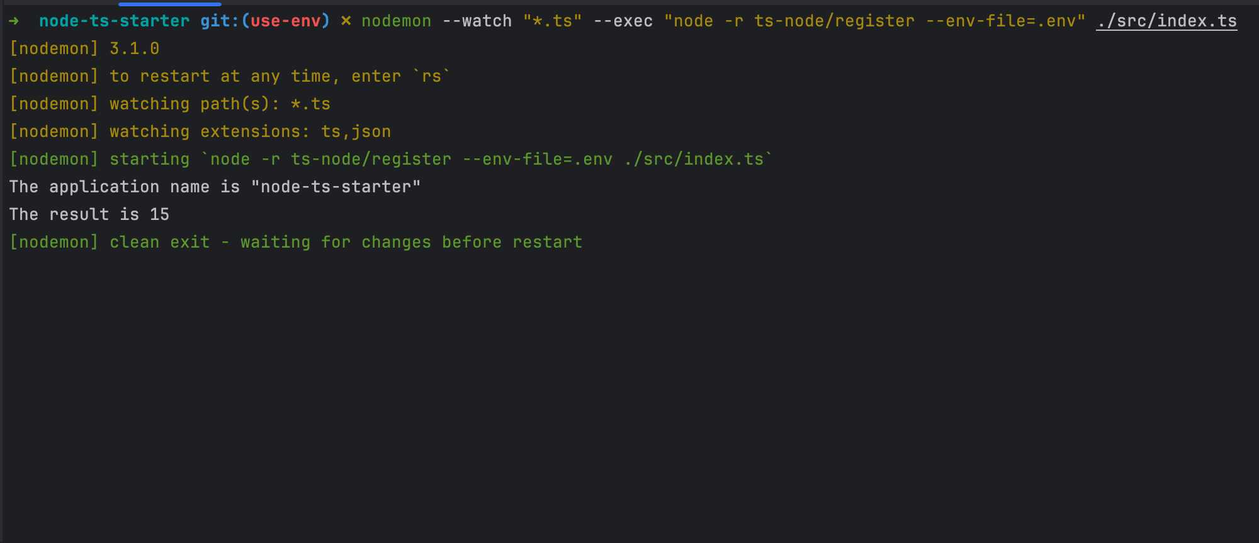Viewport: 1259px width, 543px height.
Task: Click the "*.ts" quoted argument
Action: tap(552, 21)
